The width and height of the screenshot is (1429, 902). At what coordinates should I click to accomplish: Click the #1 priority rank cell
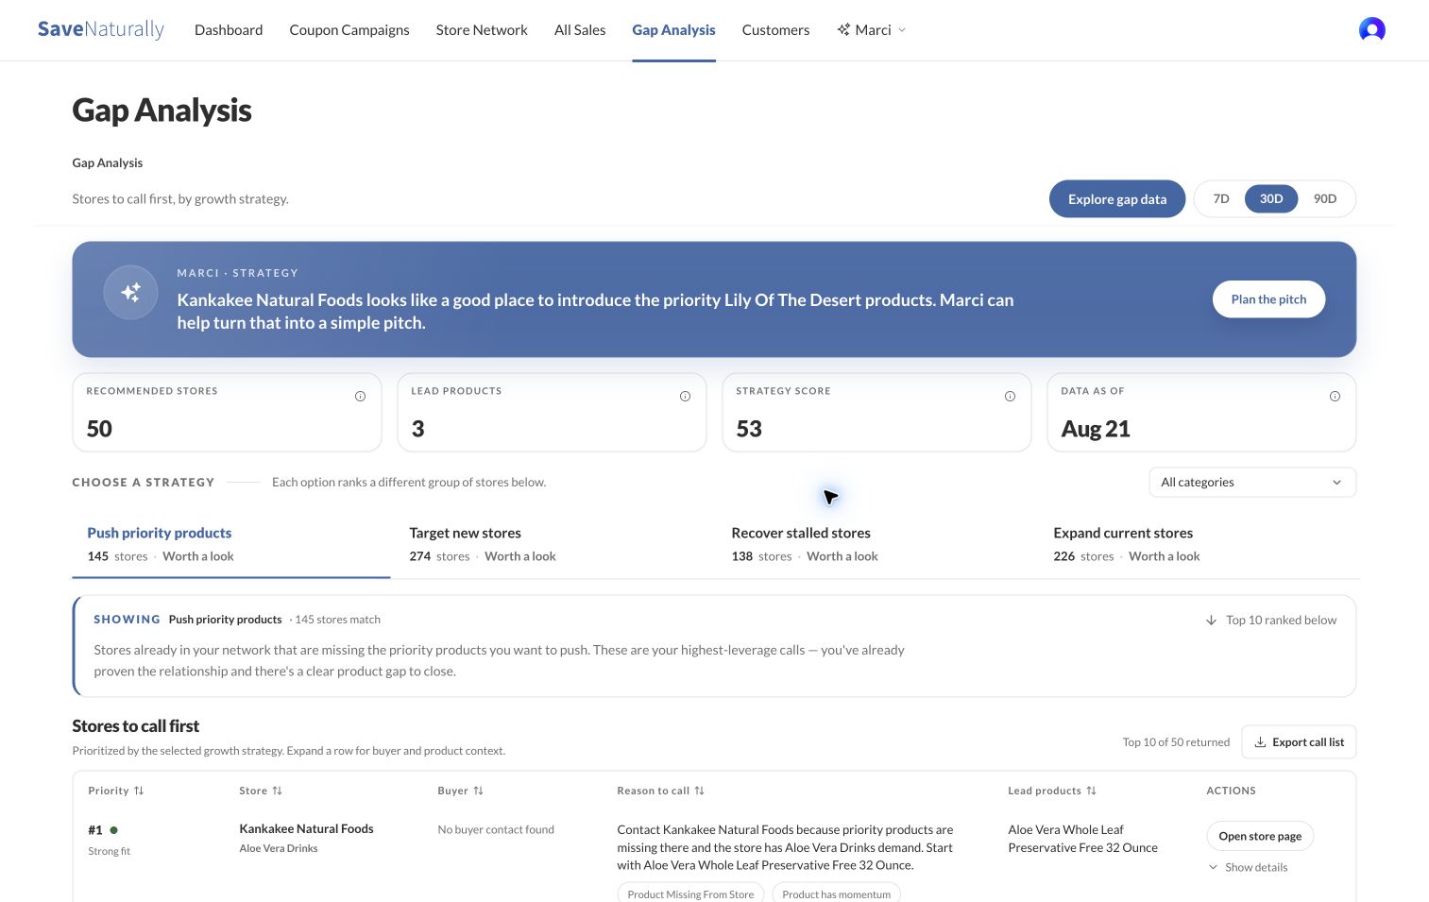point(94,830)
